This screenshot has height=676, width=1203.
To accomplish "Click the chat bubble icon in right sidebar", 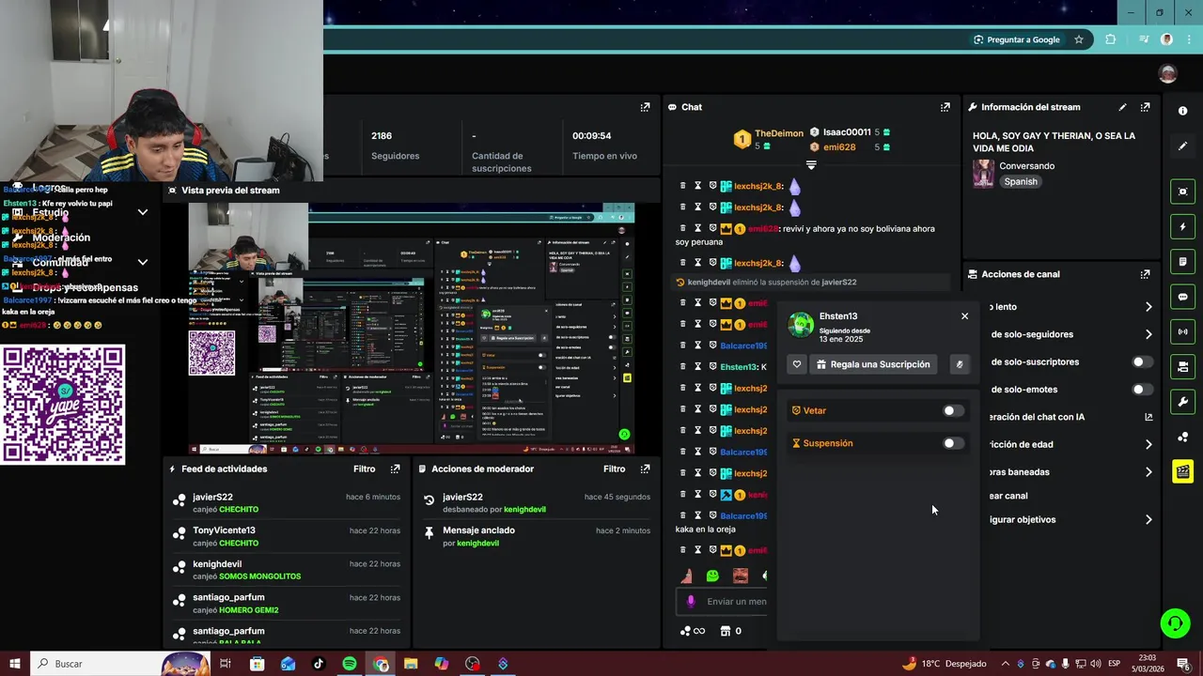I will [1182, 297].
